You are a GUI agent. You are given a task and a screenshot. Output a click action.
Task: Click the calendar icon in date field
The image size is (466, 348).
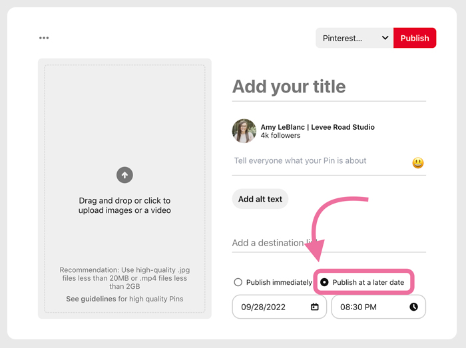315,307
